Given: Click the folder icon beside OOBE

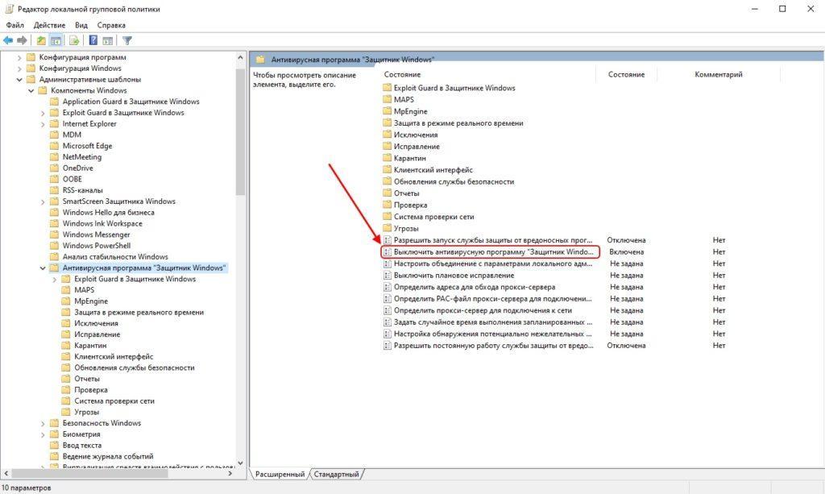Looking at the screenshot, I should point(54,180).
